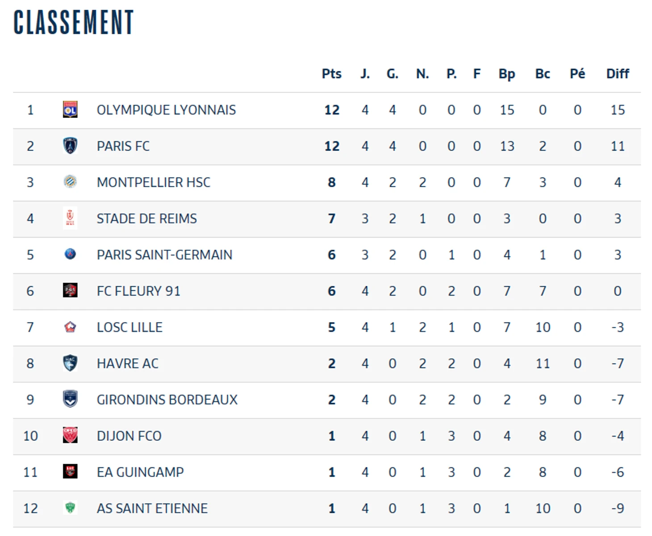The height and width of the screenshot is (536, 652).
Task: Click the FC Fleury 91 crest
Action: [x=70, y=291]
